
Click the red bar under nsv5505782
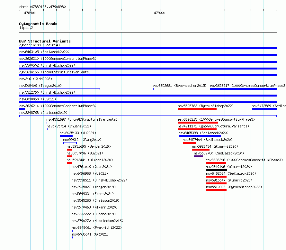pos(197,109)
